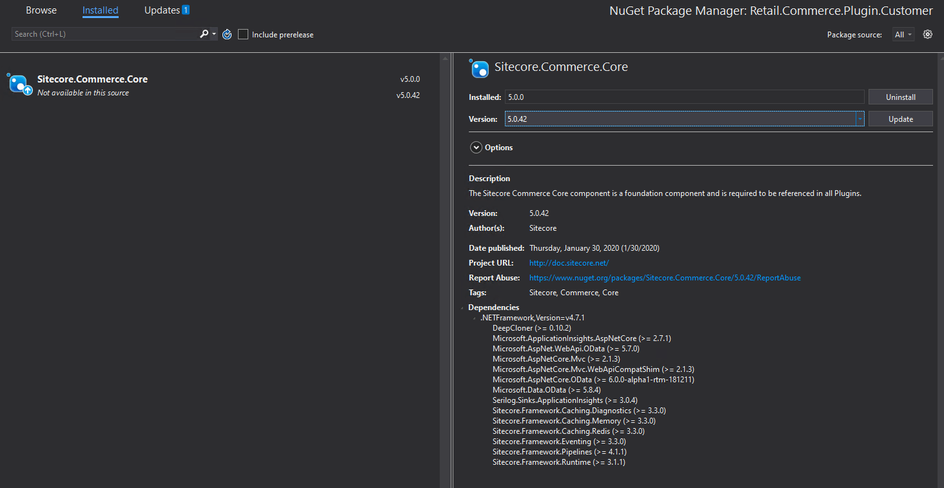Open the doc.sitecore.net project URL
This screenshot has width=944, height=488.
click(x=569, y=263)
